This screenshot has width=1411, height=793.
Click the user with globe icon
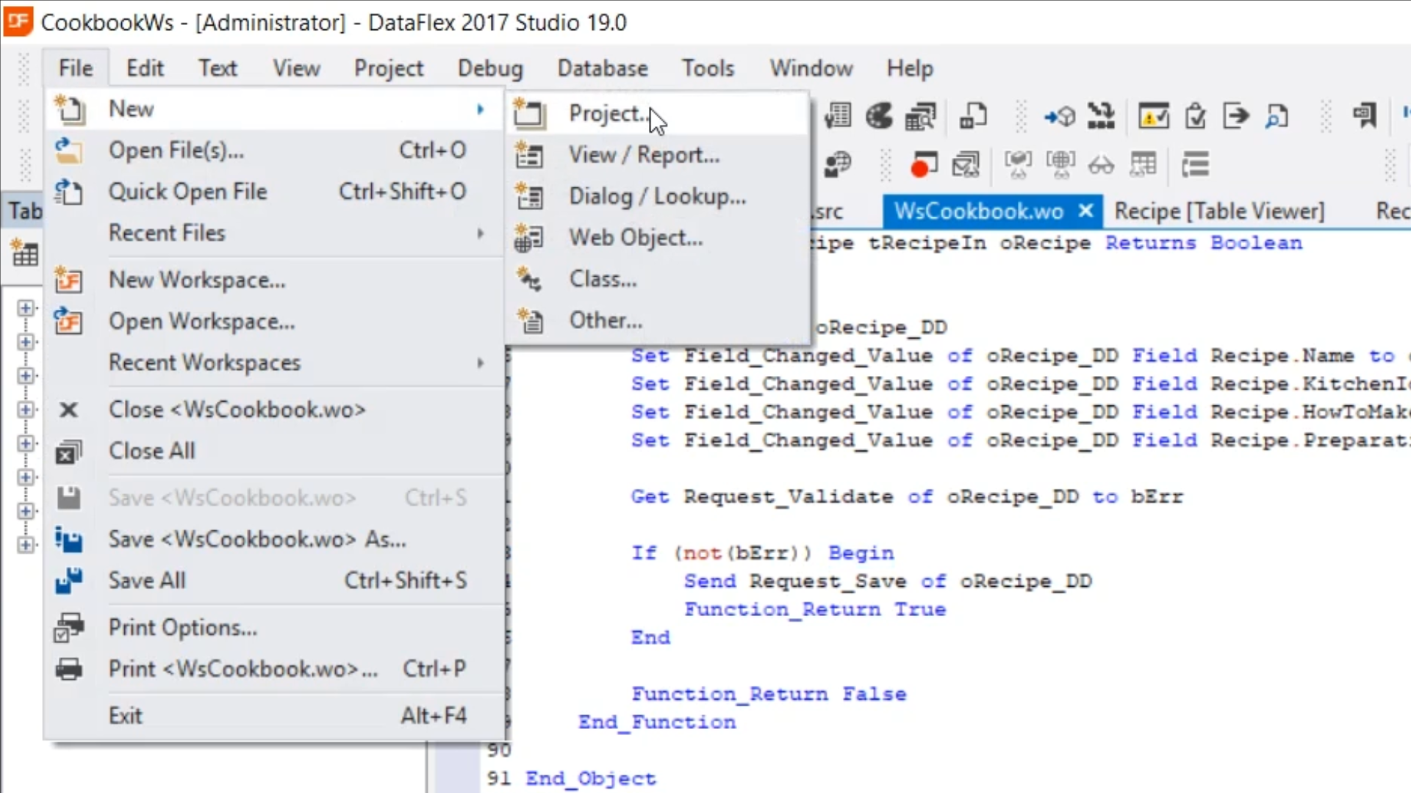(x=837, y=164)
